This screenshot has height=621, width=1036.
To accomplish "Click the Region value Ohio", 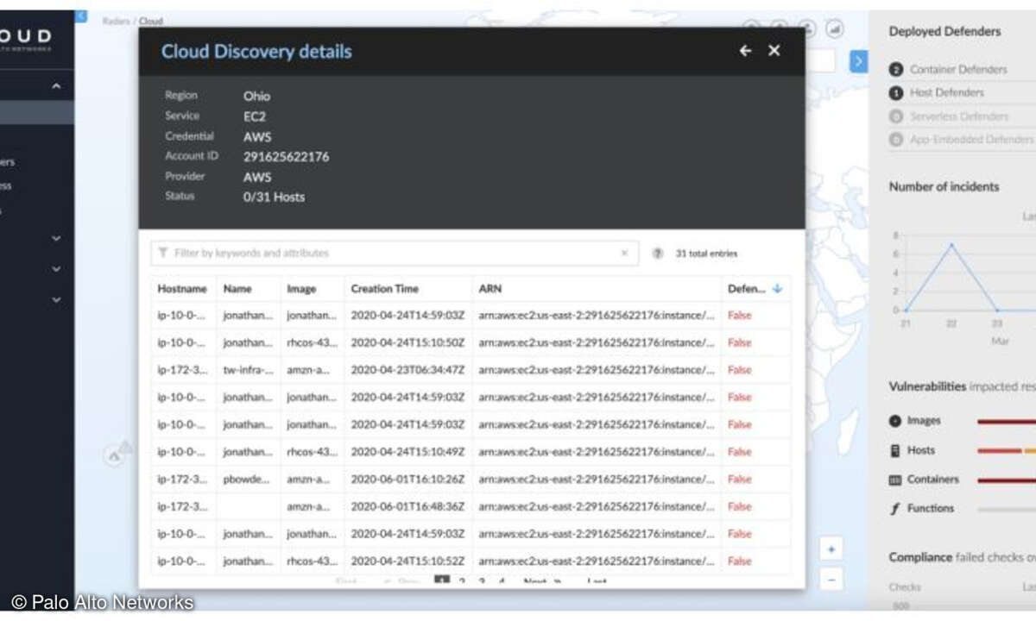I will pyautogui.click(x=256, y=97).
